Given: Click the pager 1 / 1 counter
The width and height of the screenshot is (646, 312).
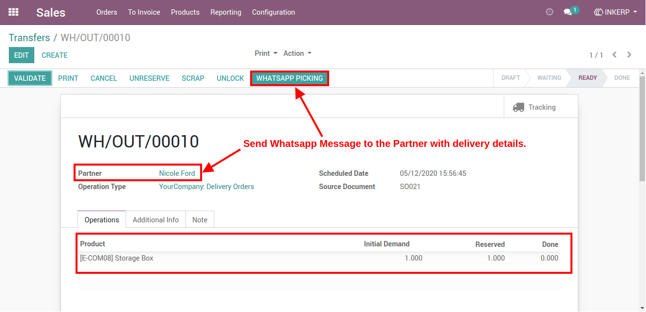Looking at the screenshot, I should 596,55.
